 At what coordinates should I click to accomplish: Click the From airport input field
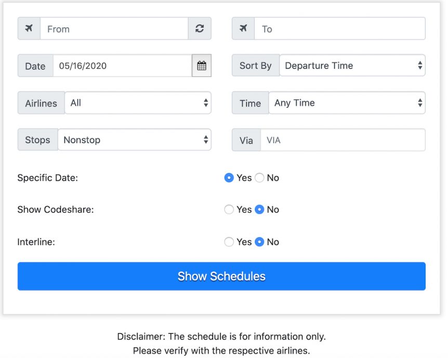(x=114, y=28)
